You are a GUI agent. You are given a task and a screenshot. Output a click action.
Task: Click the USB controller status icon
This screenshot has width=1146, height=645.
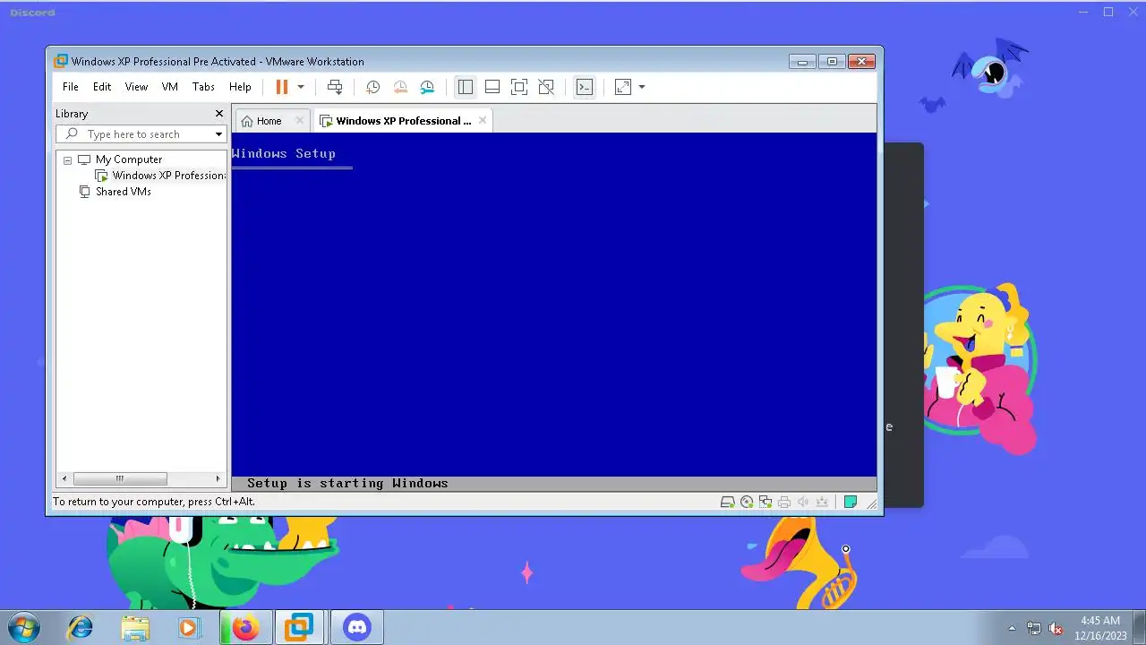822,503
